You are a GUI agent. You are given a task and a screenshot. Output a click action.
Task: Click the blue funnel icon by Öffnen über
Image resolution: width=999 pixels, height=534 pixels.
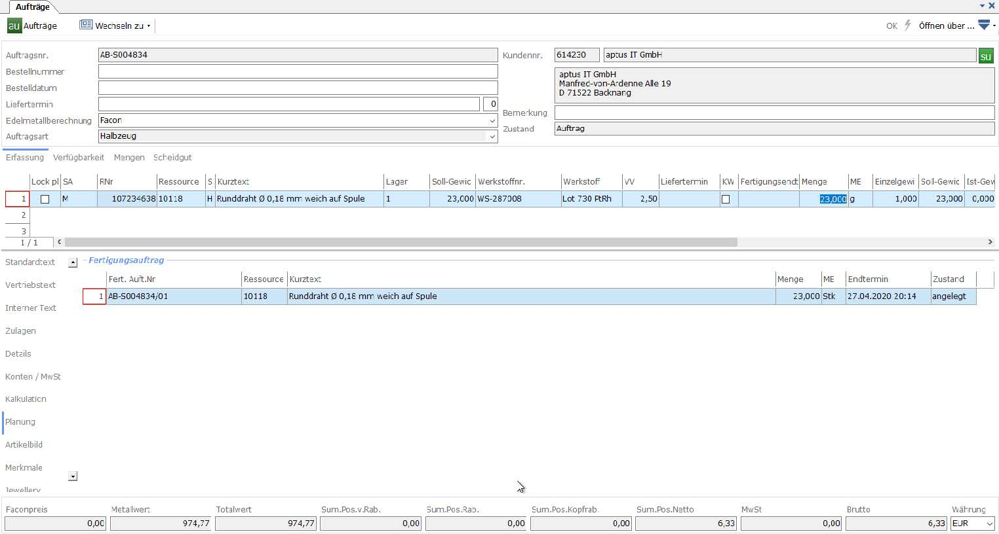coord(984,25)
